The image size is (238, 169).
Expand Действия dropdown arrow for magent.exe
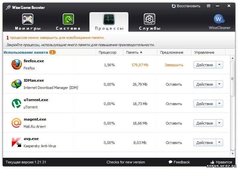click(x=219, y=123)
